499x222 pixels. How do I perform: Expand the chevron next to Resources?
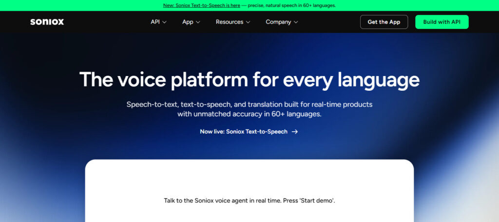[x=248, y=22]
